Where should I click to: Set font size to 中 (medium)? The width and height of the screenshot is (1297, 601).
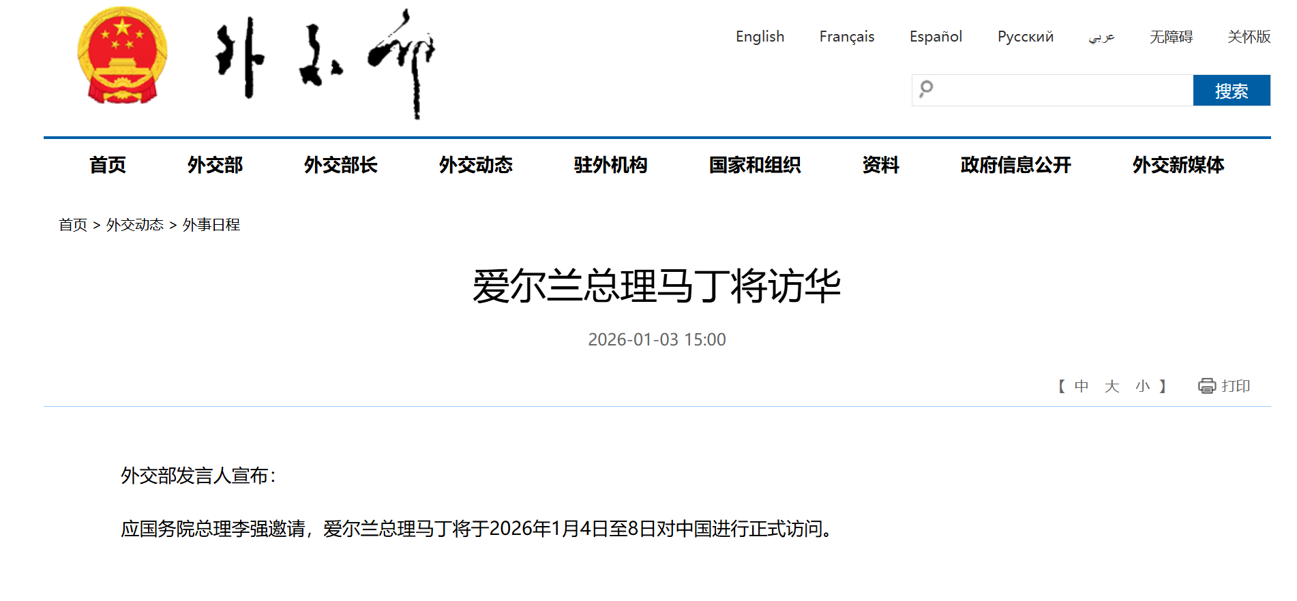point(1082,386)
